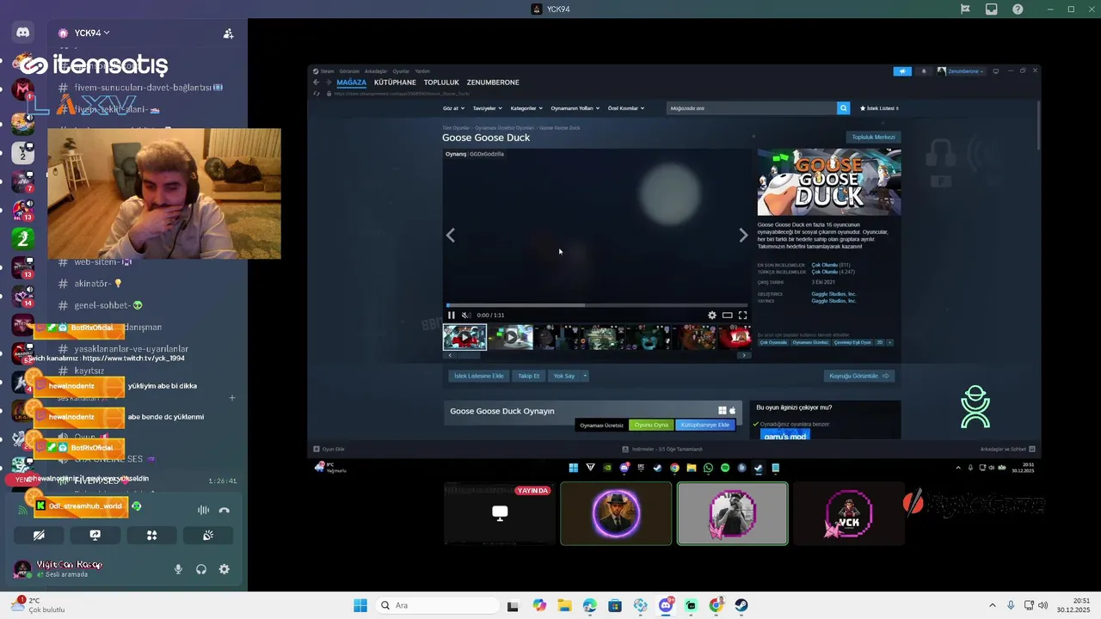The width and height of the screenshot is (1101, 619).
Task: Open the Yardım menu in Steam
Action: click(422, 71)
